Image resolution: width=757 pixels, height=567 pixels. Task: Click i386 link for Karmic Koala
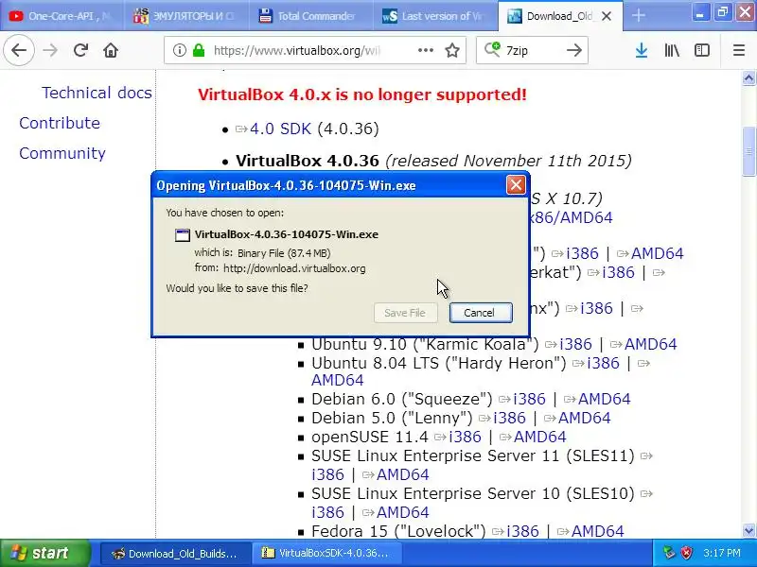click(x=575, y=344)
